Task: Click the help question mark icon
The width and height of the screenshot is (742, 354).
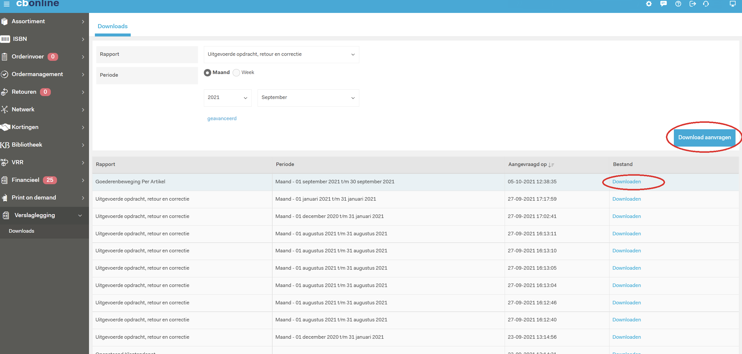Action: 678,4
